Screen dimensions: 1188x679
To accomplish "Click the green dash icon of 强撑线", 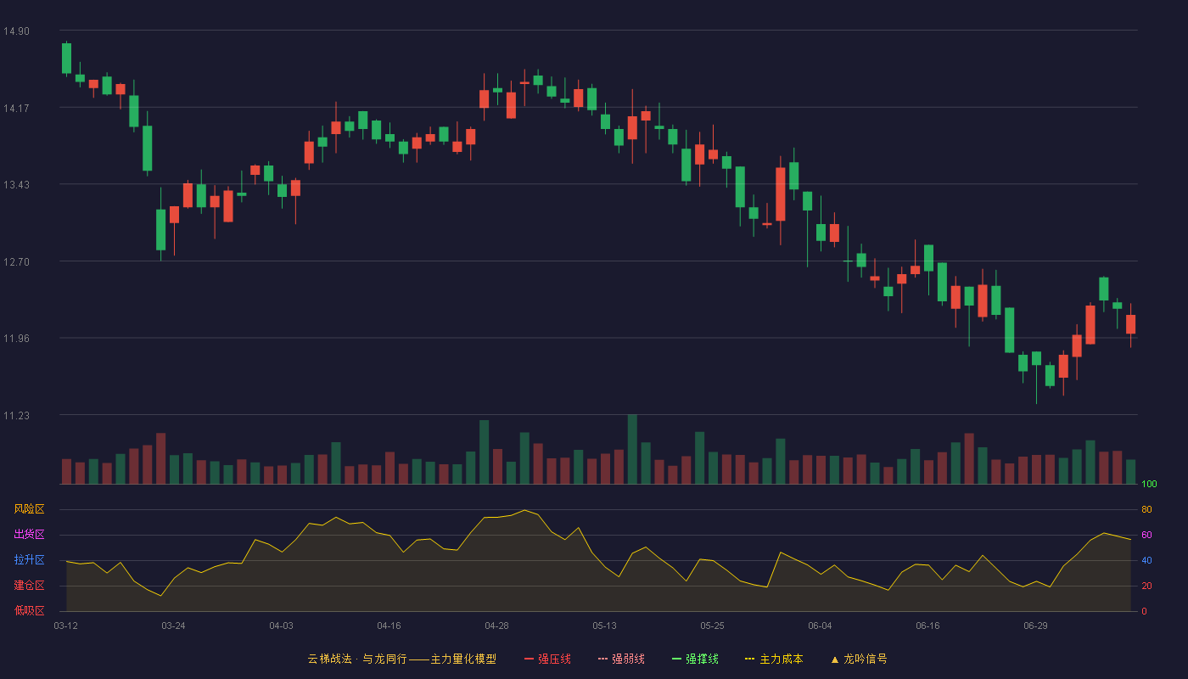I will click(x=677, y=659).
